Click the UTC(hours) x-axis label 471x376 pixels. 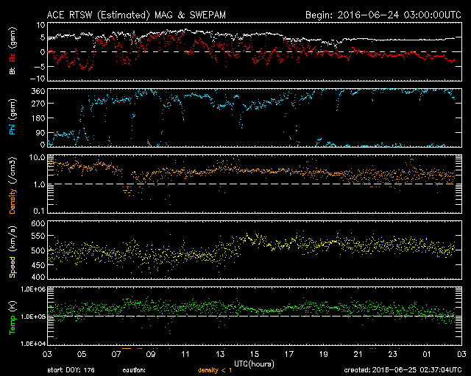point(255,363)
